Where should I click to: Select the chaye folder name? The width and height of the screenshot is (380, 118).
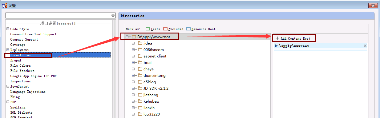(x=148, y=69)
